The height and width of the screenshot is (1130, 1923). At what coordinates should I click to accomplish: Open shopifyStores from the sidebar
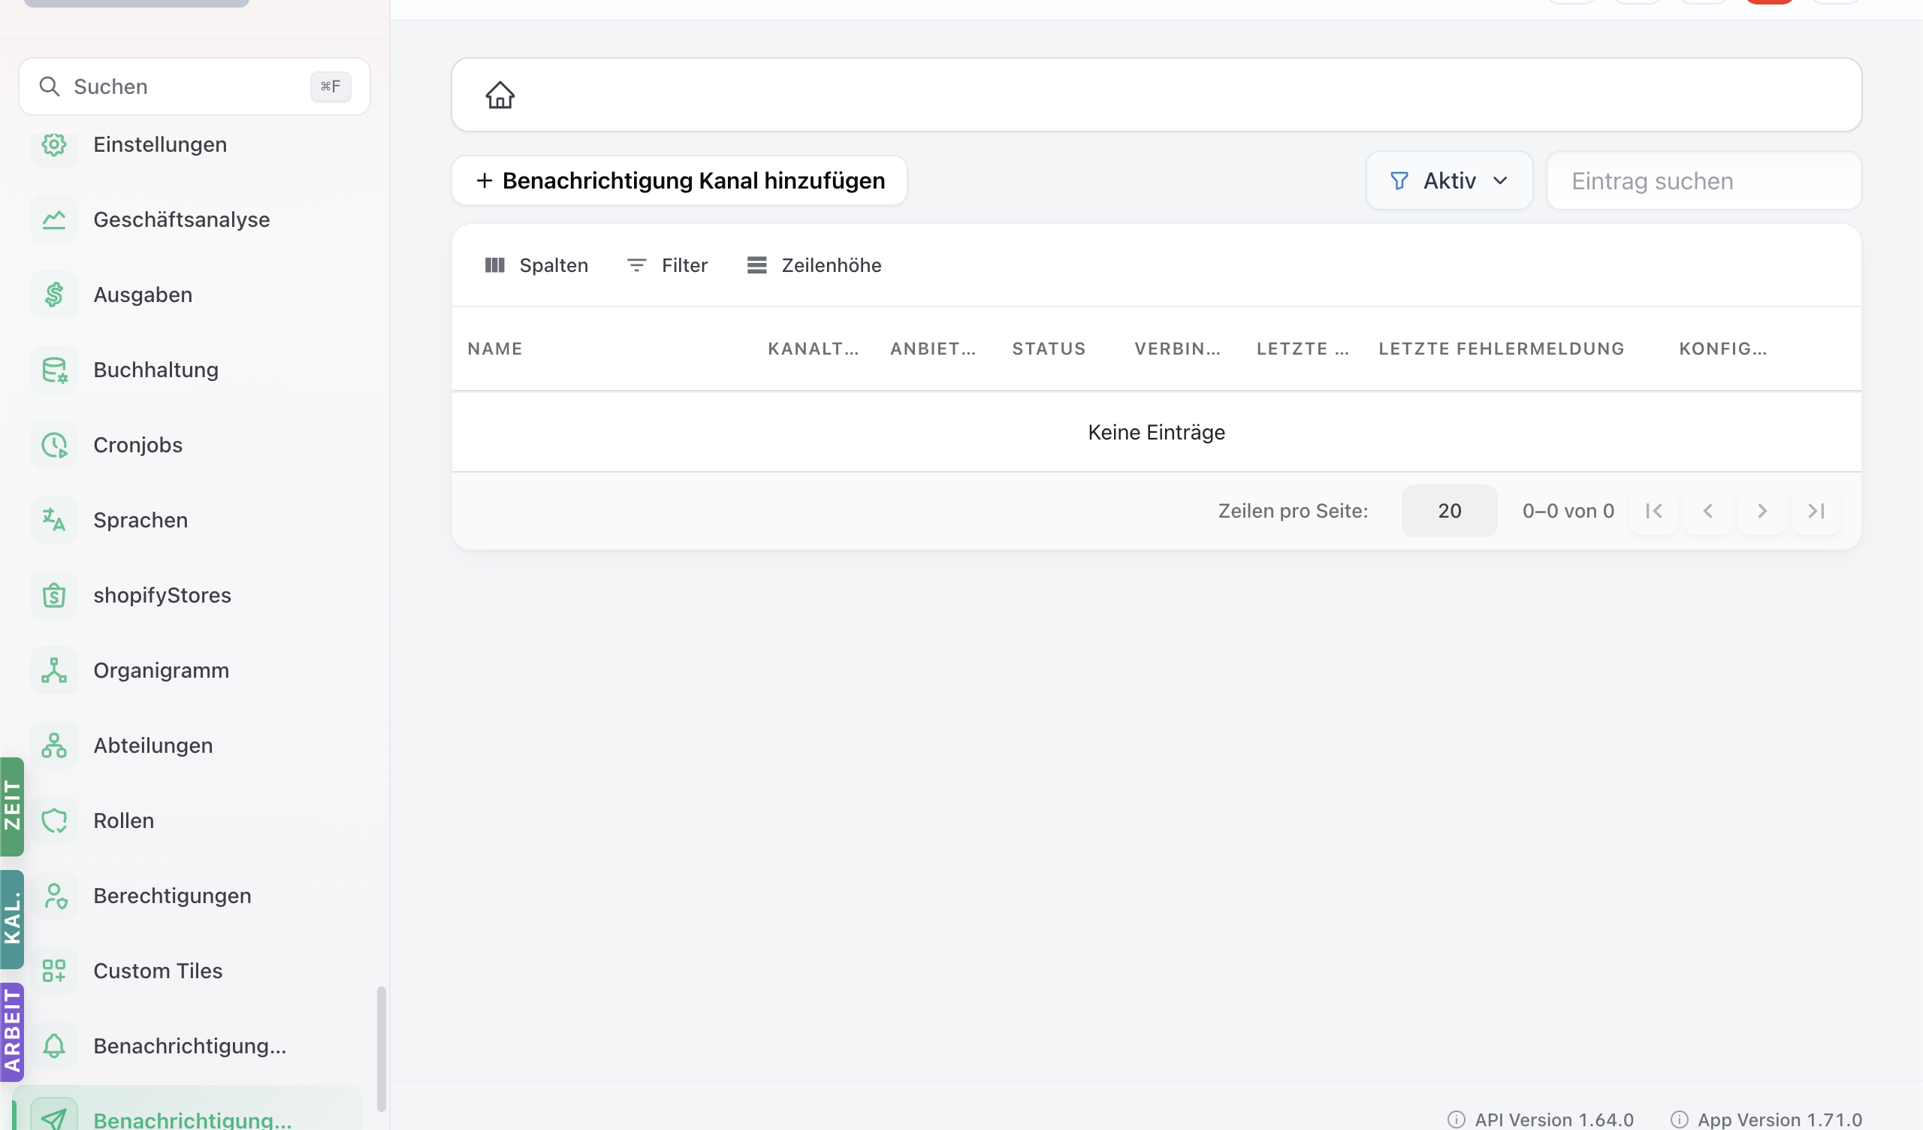point(162,596)
